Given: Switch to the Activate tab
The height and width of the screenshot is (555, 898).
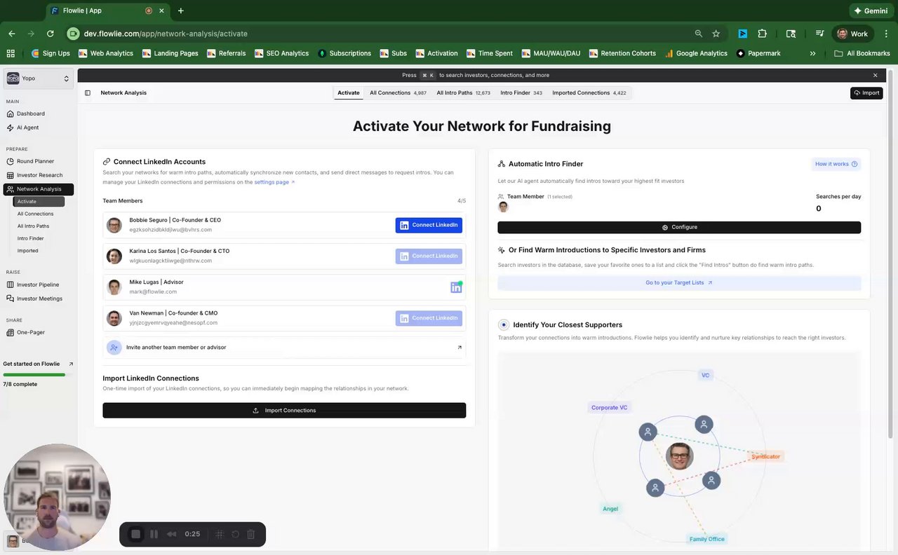Looking at the screenshot, I should tap(349, 92).
